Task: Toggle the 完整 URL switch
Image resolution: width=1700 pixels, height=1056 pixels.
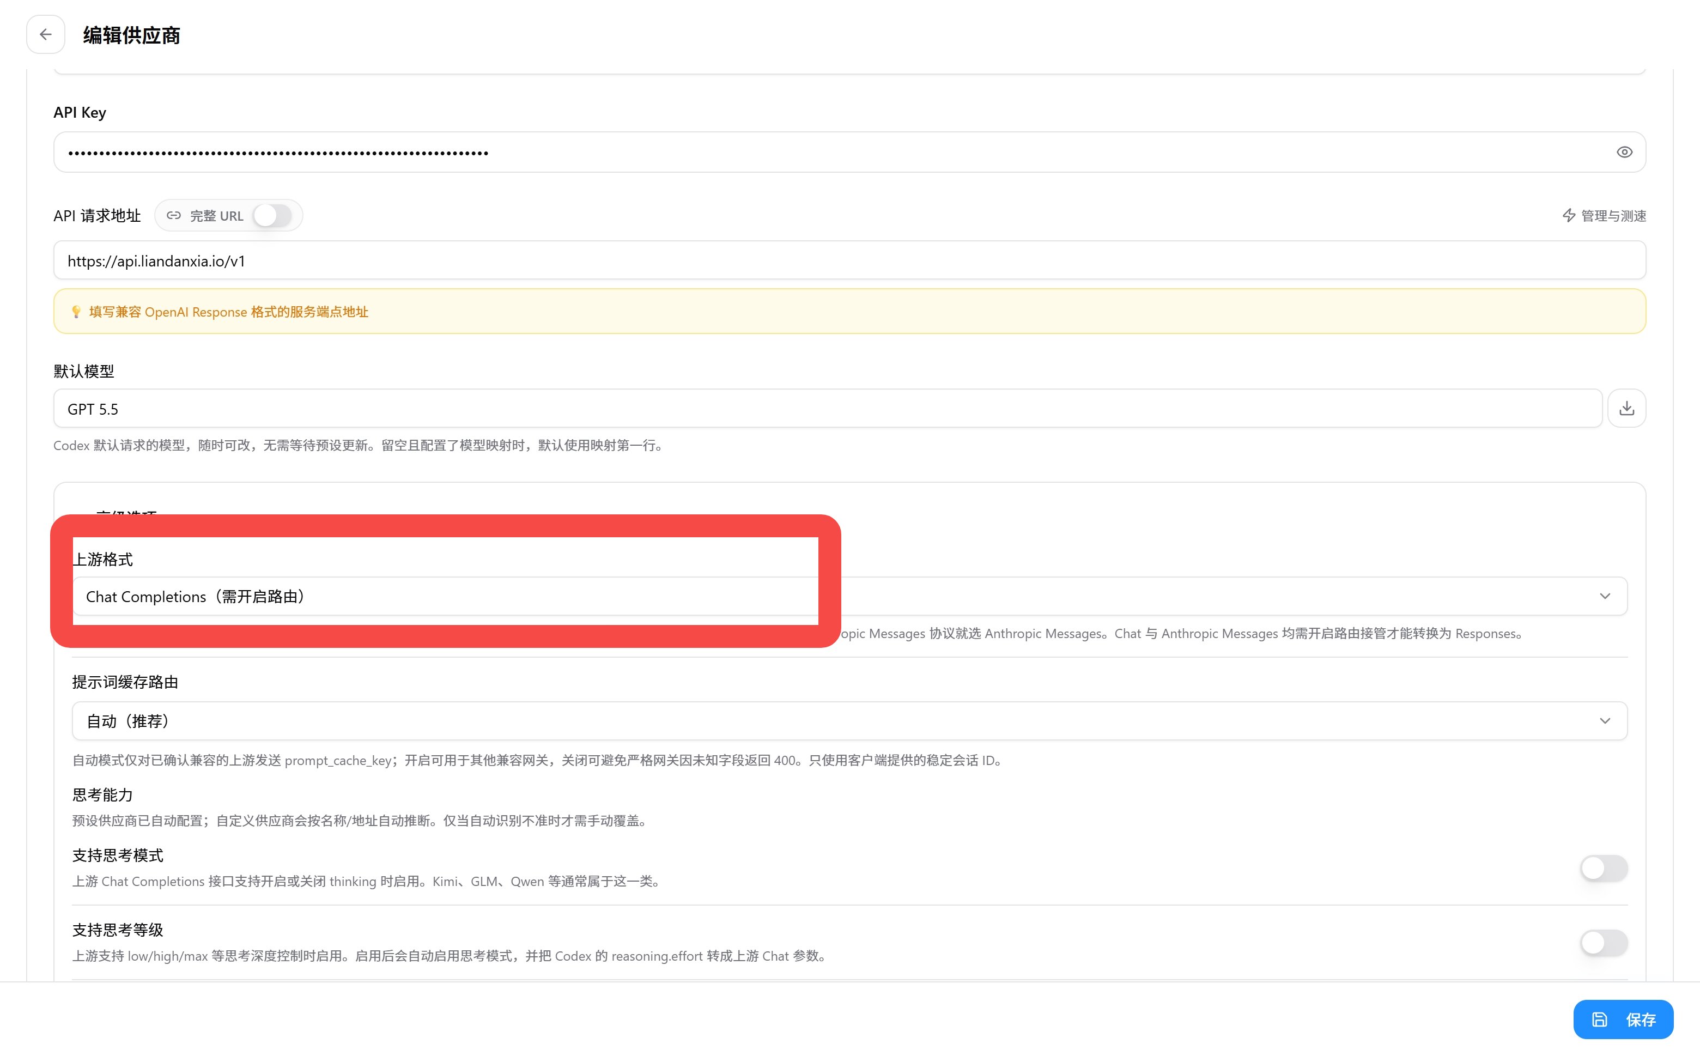Action: pos(272,215)
